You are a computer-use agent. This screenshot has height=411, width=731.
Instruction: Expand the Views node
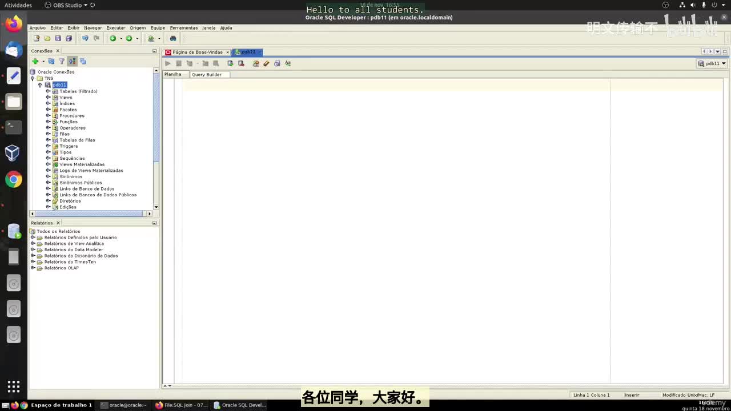48,97
